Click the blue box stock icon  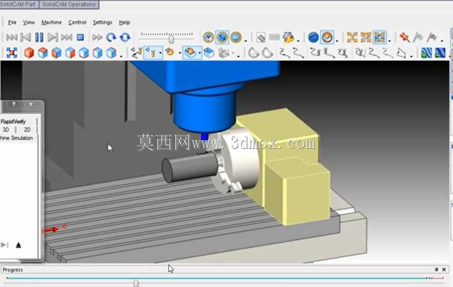tap(209, 53)
